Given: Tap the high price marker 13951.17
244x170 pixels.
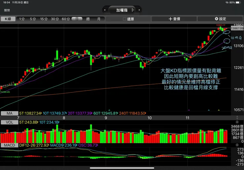Looking at the screenshot, I should [x=221, y=25].
